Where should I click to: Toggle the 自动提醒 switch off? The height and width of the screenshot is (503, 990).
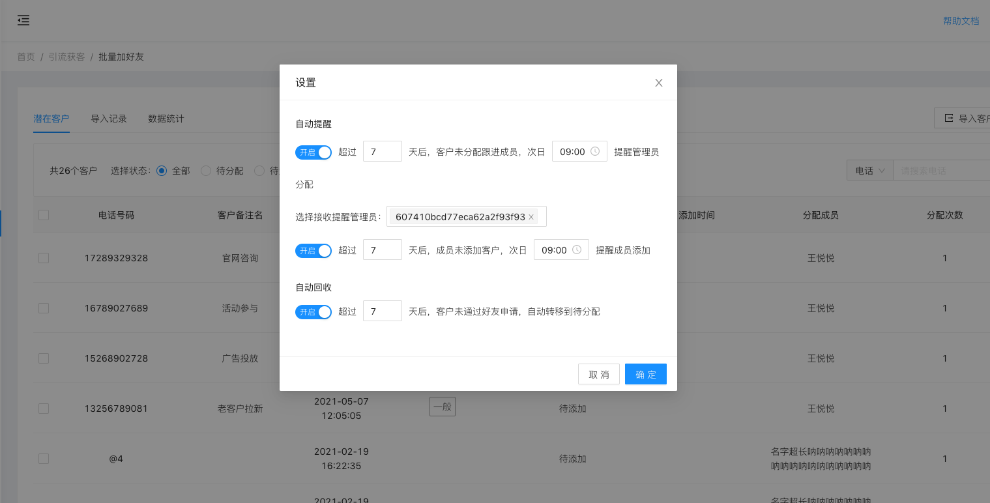[x=313, y=152]
